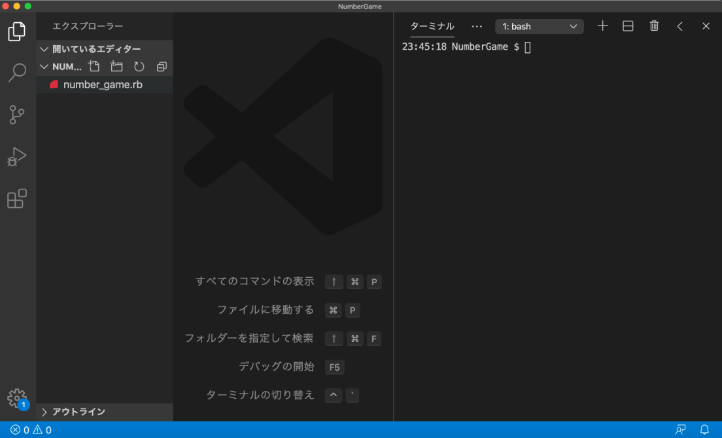Viewport: 722px width, 438px height.
Task: Click the NumberGame window title
Action: click(360, 7)
